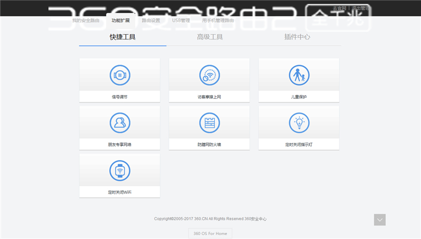This screenshot has height=239, width=421.
Task: Switch to the 插件中心 tab
Action: (x=297, y=37)
